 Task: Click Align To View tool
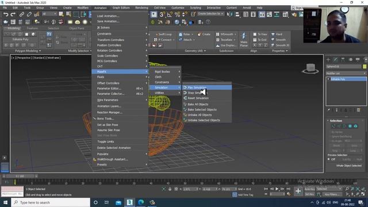(260, 34)
